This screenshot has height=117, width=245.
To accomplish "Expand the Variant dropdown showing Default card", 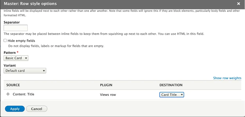I will 25,71.
